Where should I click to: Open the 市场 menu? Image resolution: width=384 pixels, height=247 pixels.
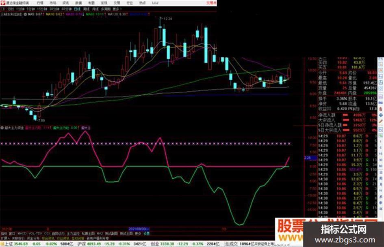(x=53, y=3)
